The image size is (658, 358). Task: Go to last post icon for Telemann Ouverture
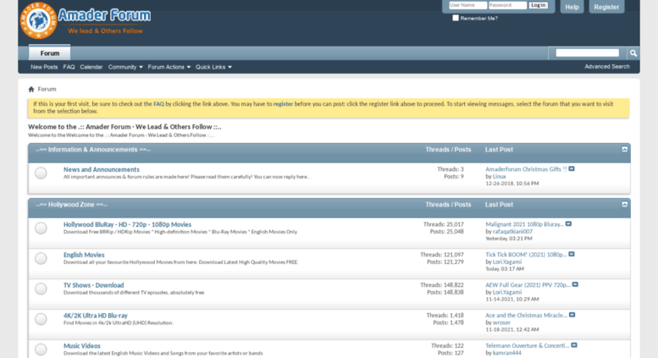coord(574,345)
